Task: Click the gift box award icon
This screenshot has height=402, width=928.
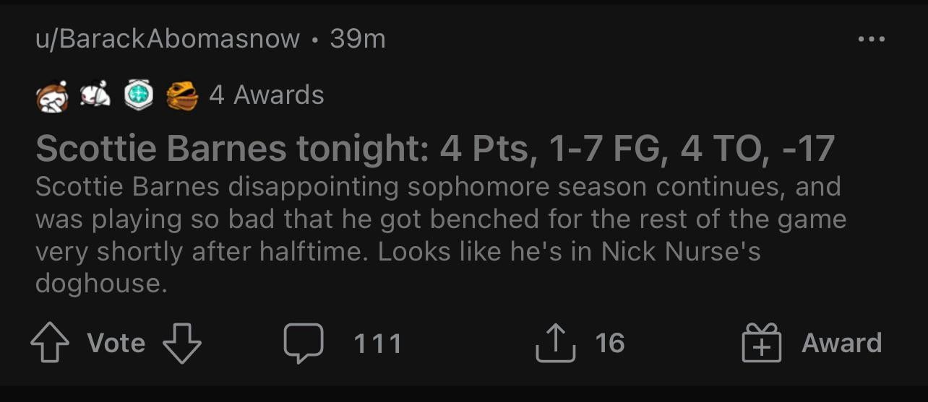Action: pos(762,343)
